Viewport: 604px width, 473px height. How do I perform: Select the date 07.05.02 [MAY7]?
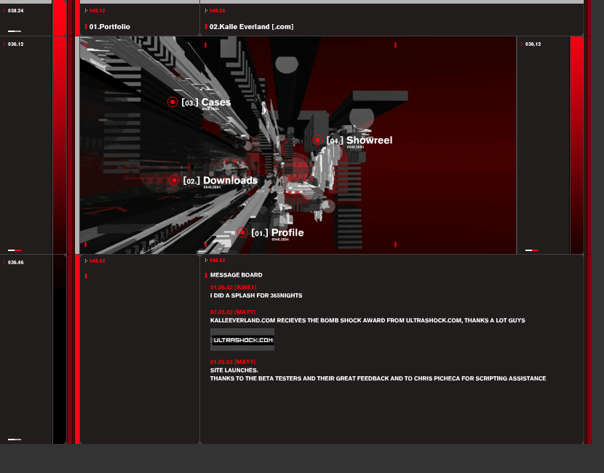[233, 312]
